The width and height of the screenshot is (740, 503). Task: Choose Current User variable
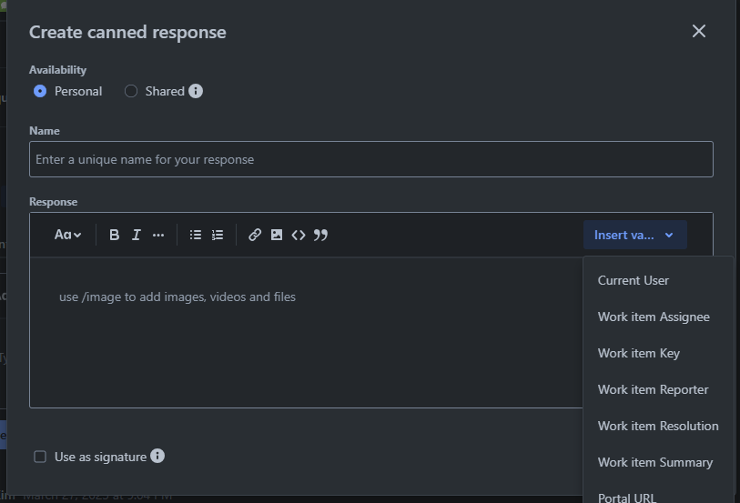coord(658,280)
